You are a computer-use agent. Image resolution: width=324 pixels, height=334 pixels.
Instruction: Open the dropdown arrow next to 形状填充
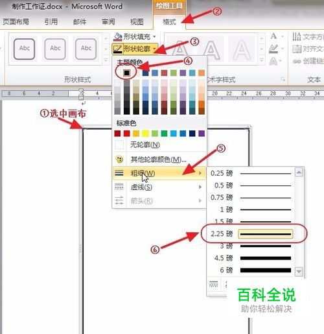tap(154, 37)
